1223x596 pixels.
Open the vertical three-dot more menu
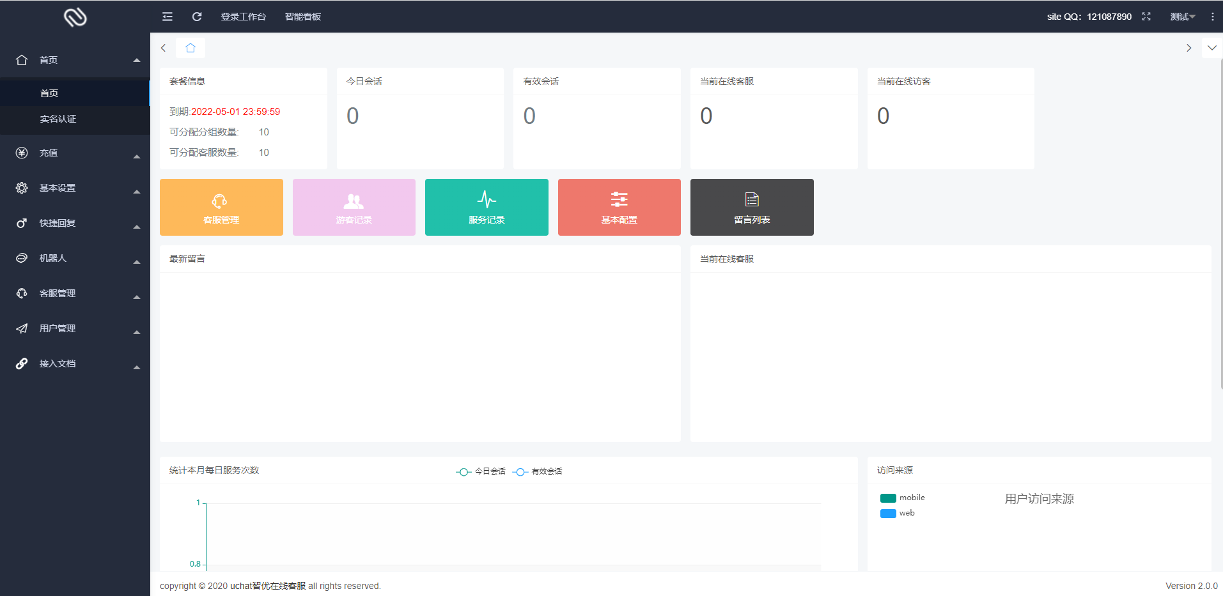click(x=1212, y=17)
